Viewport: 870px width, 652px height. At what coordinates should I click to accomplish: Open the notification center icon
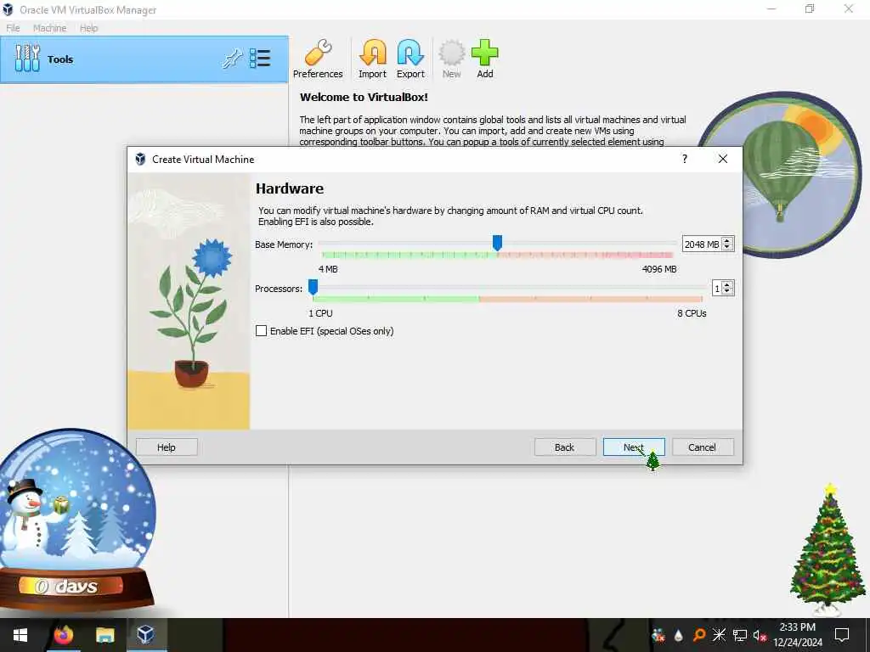point(842,635)
